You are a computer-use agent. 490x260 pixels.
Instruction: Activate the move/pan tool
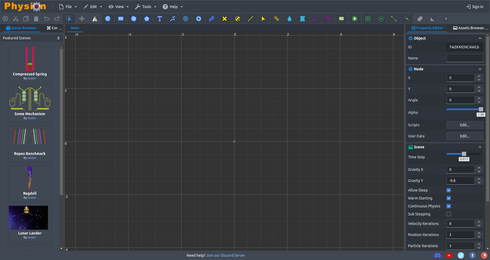[x=82, y=19]
